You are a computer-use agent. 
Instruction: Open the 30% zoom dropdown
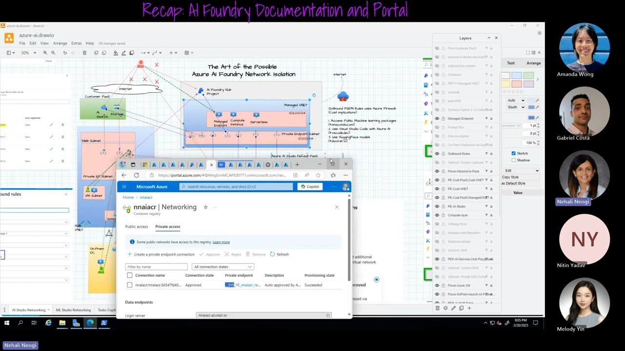point(28,53)
